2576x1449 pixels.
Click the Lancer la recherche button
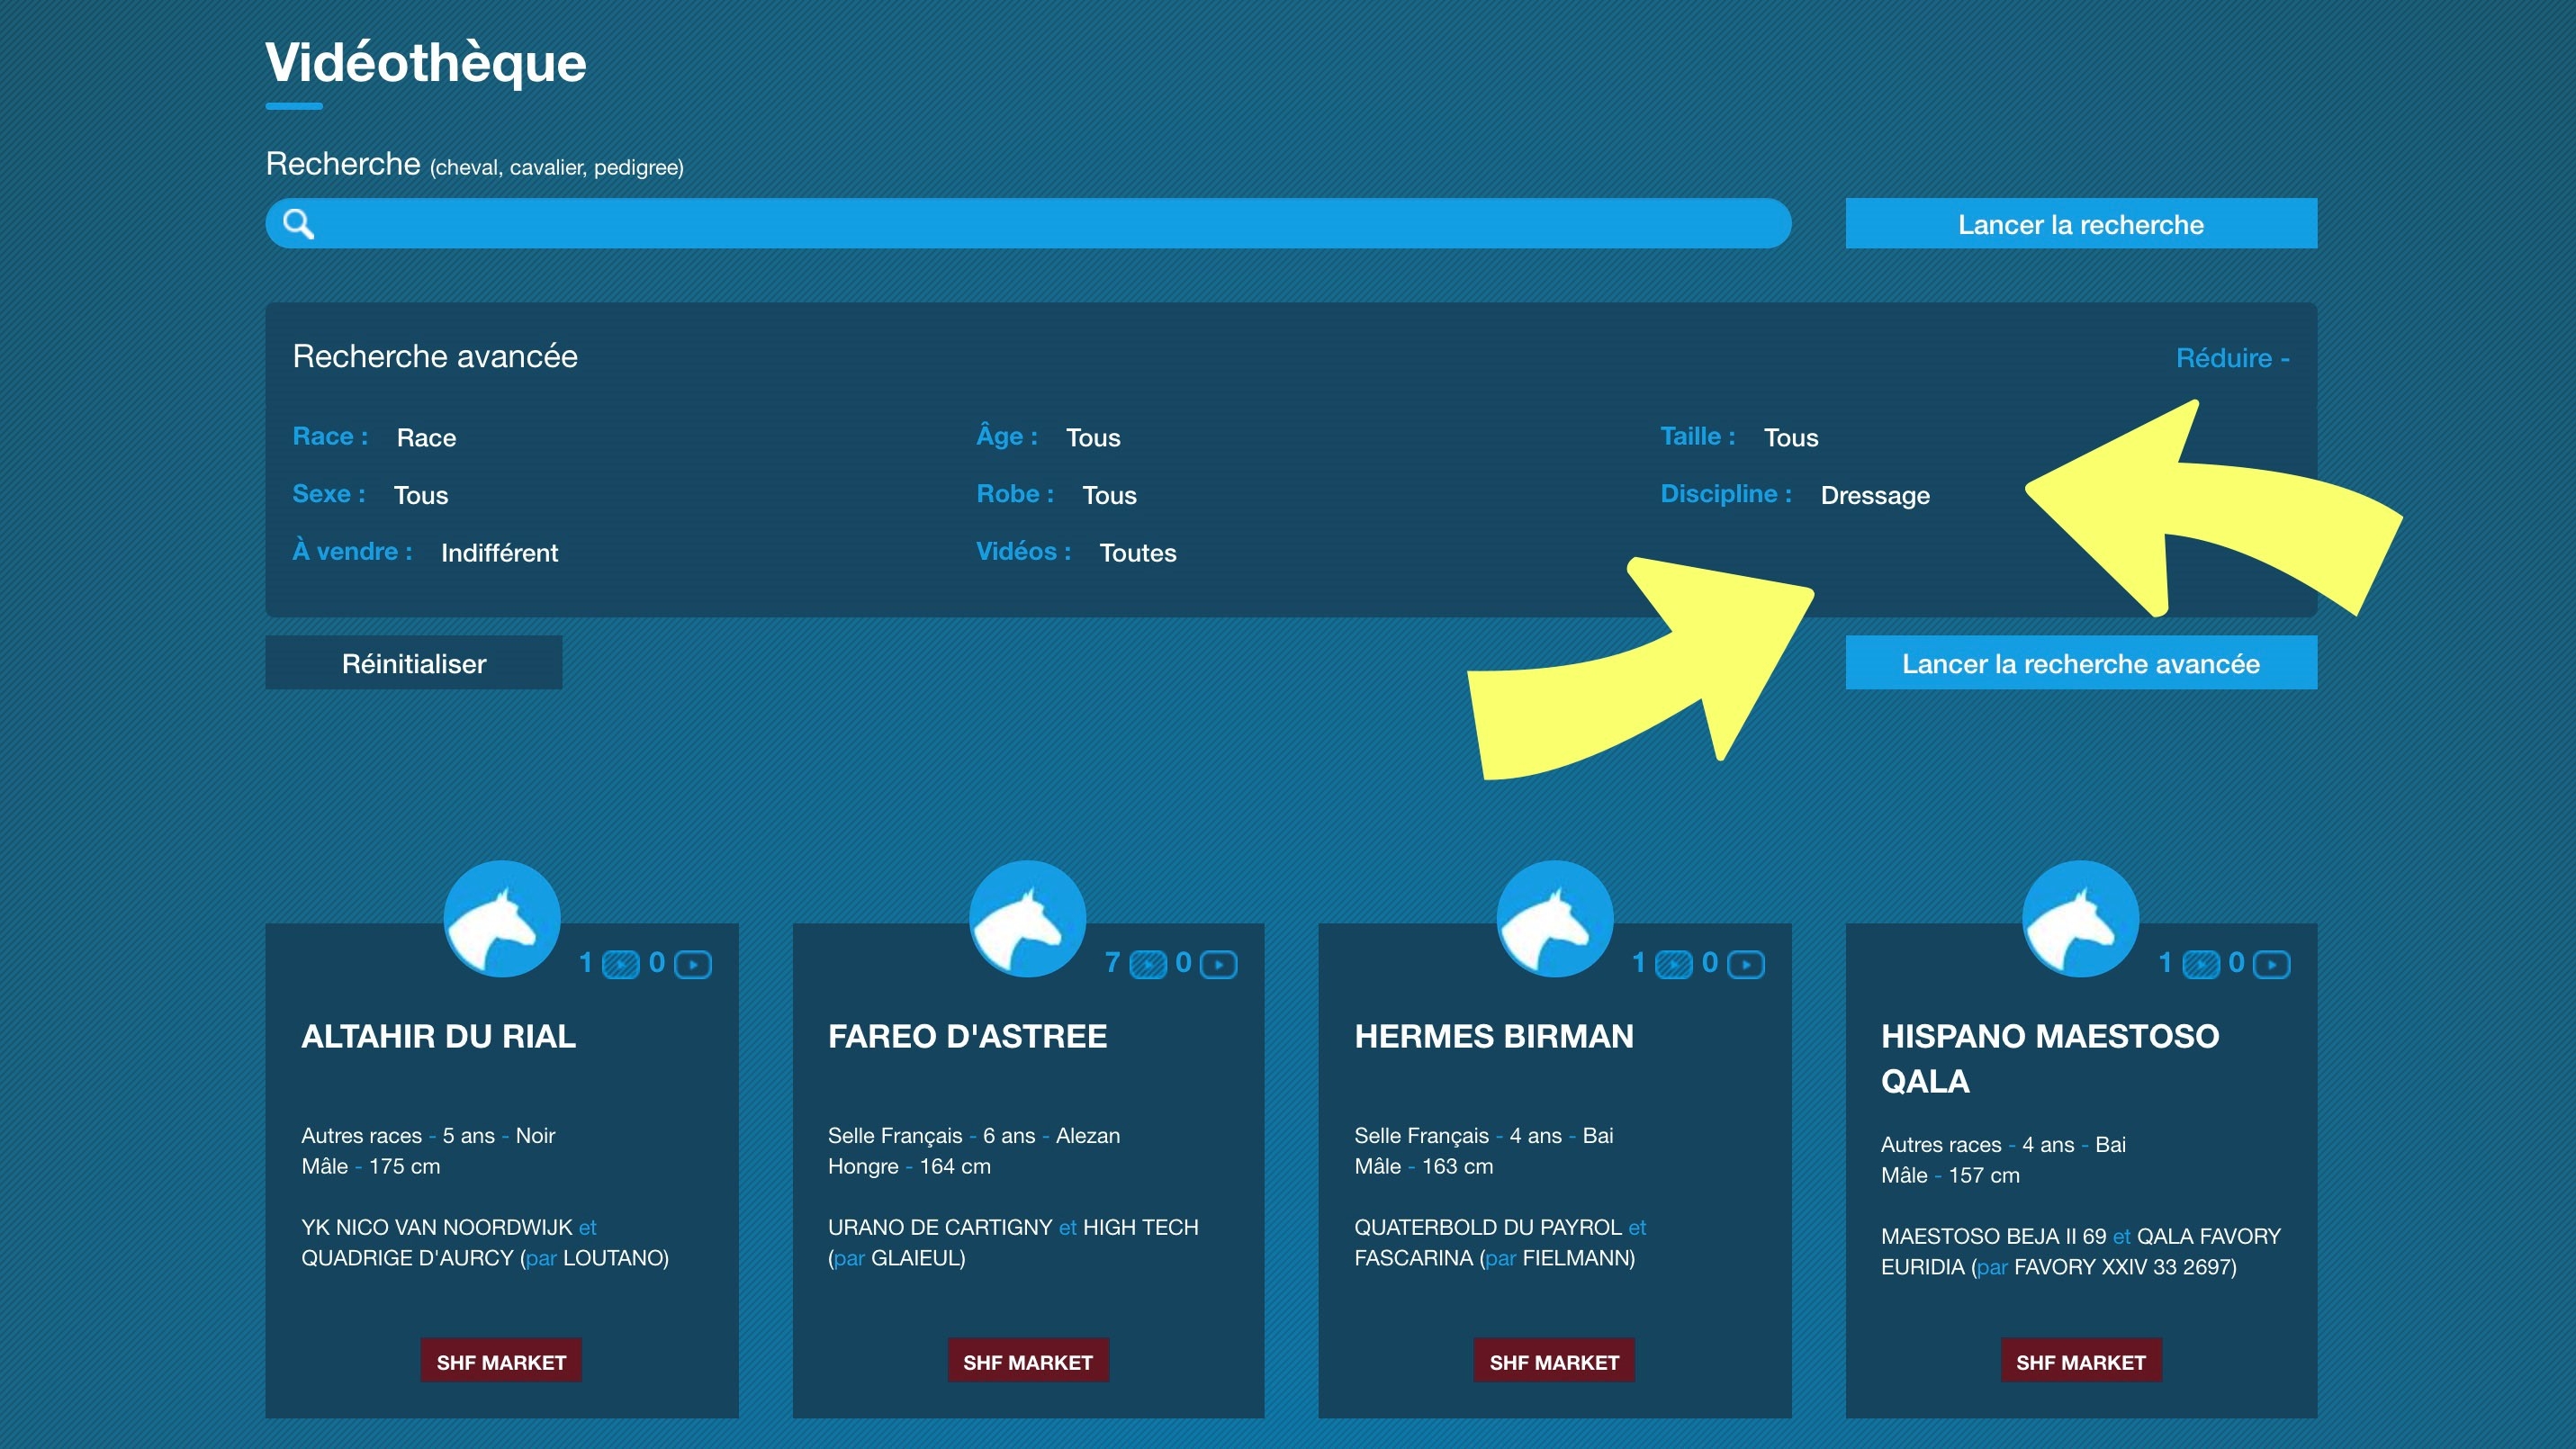pyautogui.click(x=2080, y=224)
